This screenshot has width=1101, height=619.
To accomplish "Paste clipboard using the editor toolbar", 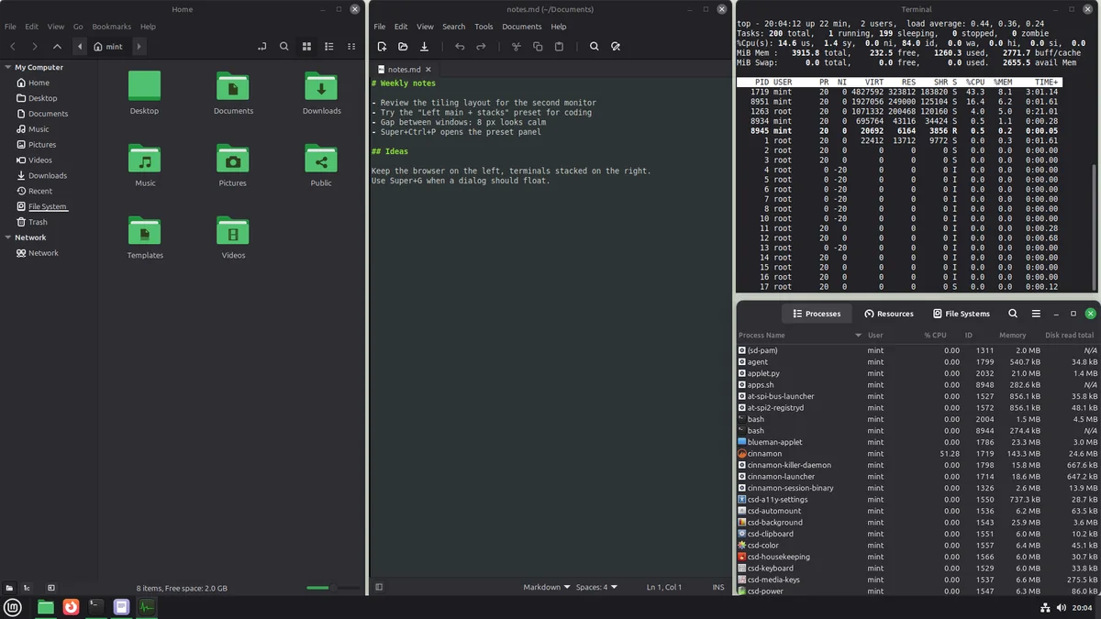I will pos(559,46).
